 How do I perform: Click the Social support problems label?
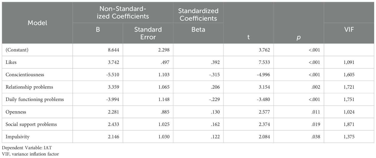coord(31,124)
